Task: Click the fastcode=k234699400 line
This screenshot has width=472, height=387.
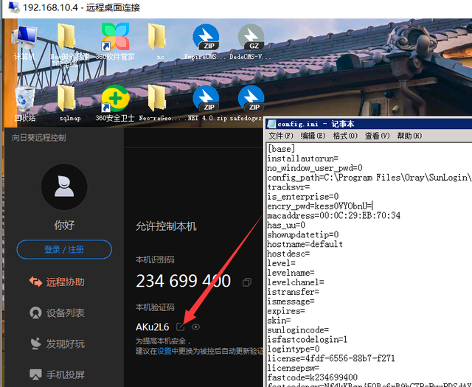Action: pos(313,377)
